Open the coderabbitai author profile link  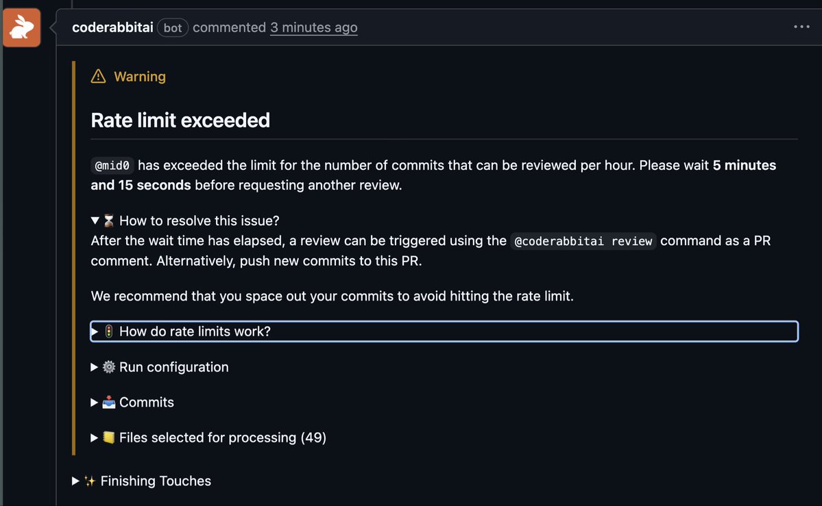pyautogui.click(x=112, y=28)
